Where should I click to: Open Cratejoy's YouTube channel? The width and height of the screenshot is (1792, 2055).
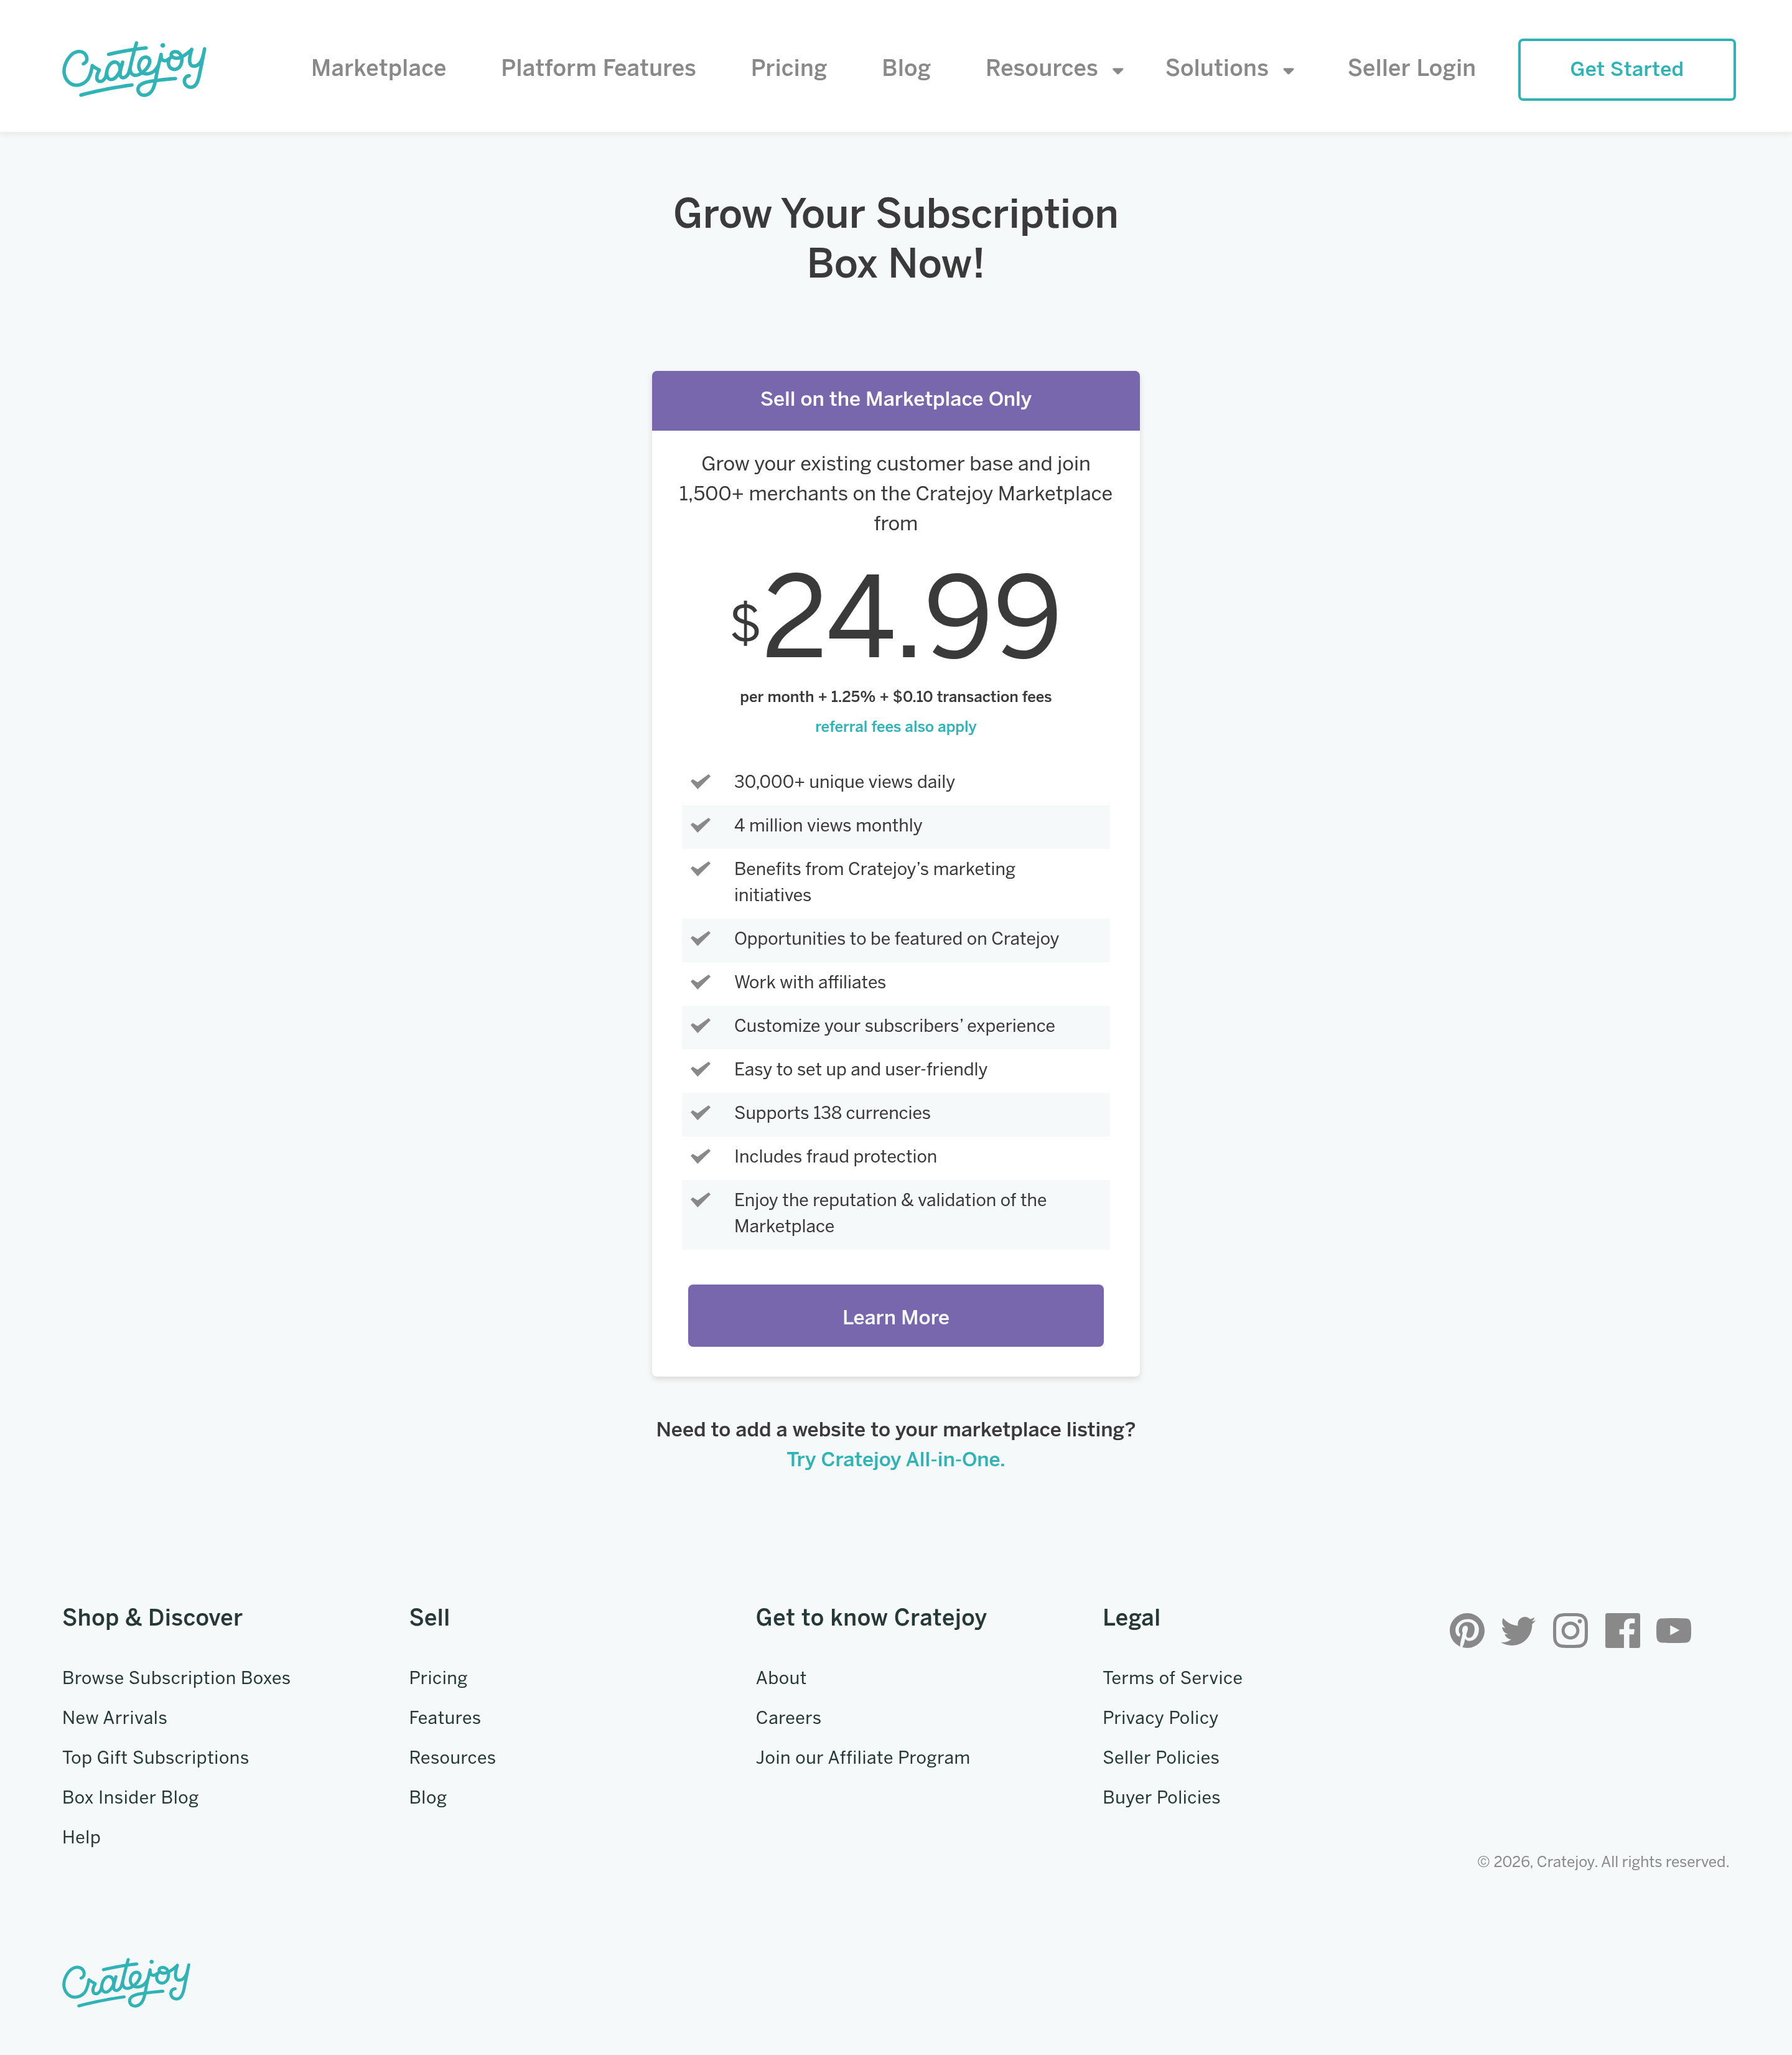(x=1673, y=1631)
